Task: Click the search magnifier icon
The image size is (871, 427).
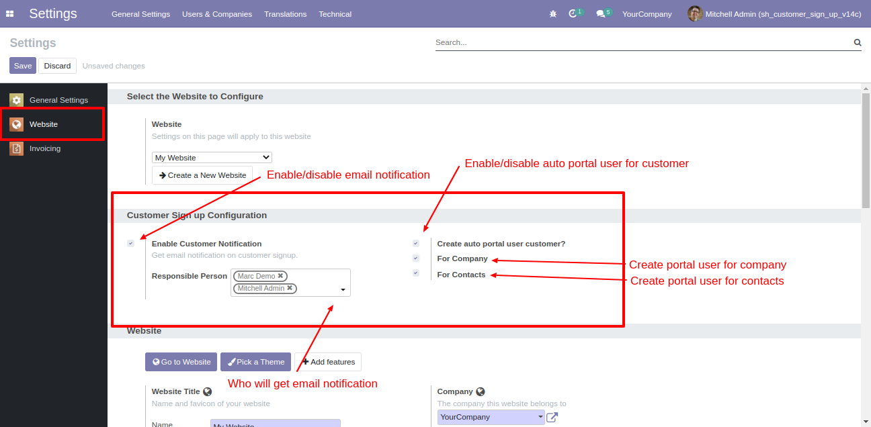Action: 858,42
